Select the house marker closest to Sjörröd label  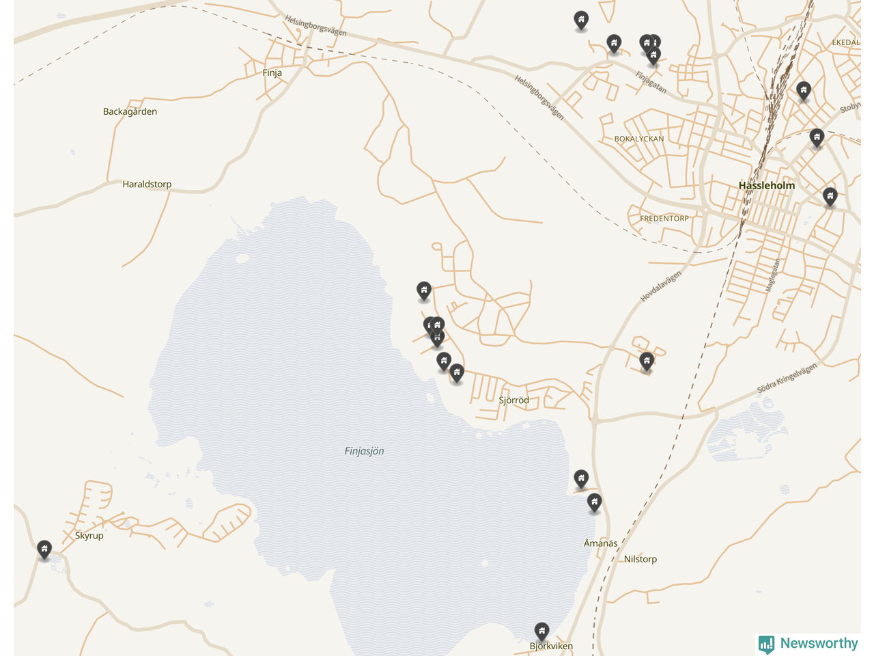pyautogui.click(x=457, y=374)
